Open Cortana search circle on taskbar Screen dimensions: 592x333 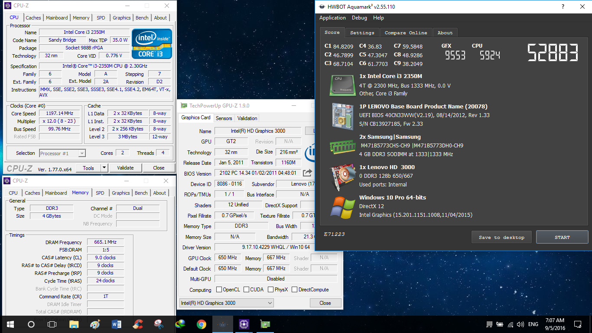(31, 324)
